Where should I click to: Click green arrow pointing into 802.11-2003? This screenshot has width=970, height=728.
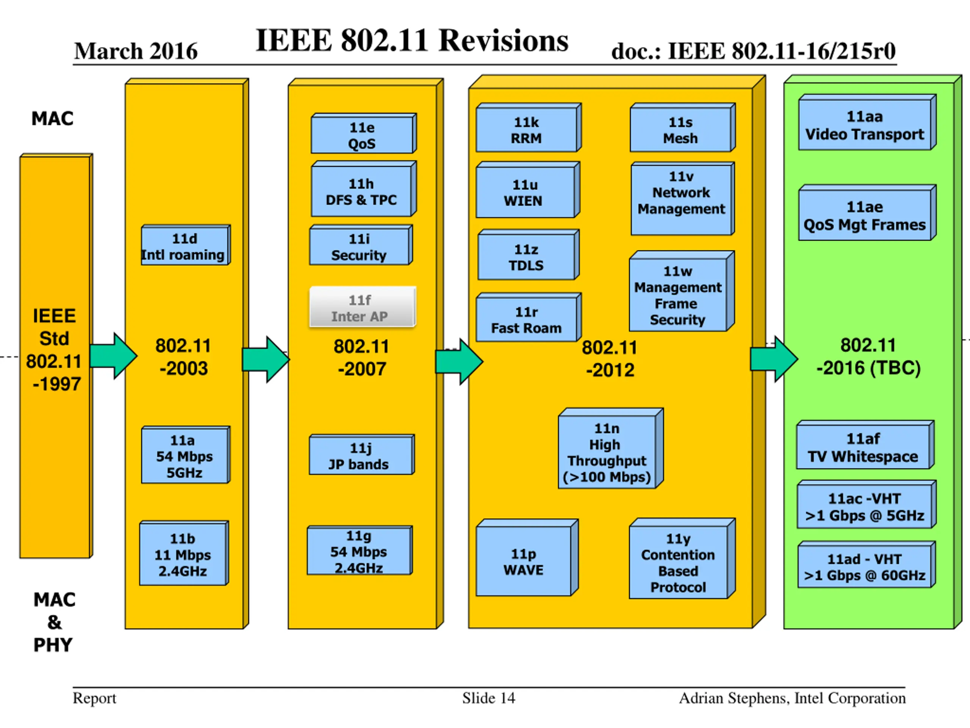click(114, 356)
